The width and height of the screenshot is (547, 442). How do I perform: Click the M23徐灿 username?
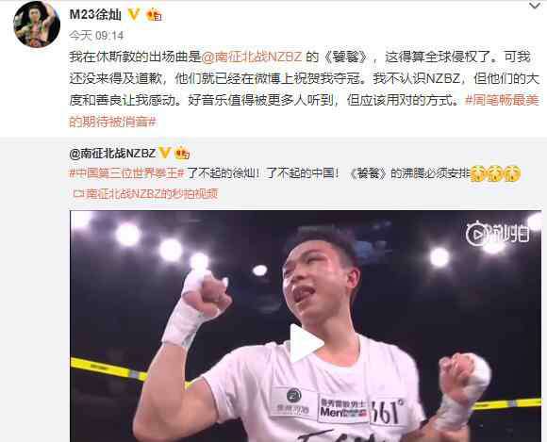point(95,15)
